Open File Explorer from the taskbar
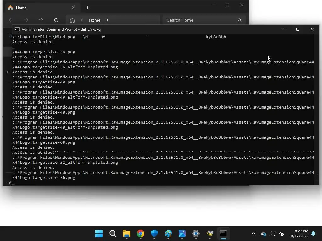322x241 pixels. tap(126, 233)
